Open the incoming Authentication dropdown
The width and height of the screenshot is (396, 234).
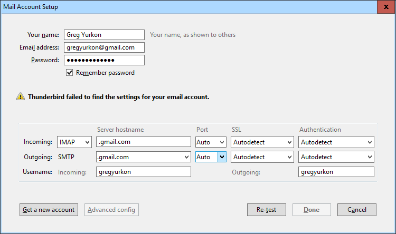point(336,142)
